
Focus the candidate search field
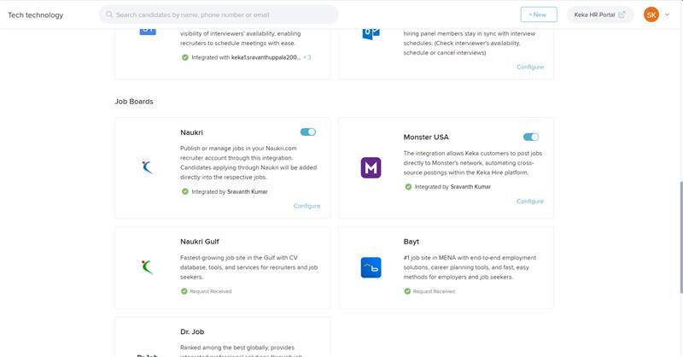click(x=222, y=15)
